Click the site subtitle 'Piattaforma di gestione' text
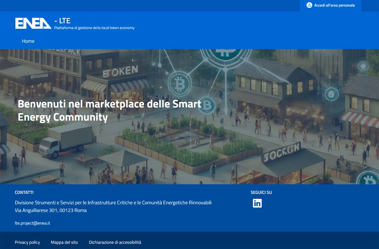This screenshot has height=249, width=379. [94, 28]
